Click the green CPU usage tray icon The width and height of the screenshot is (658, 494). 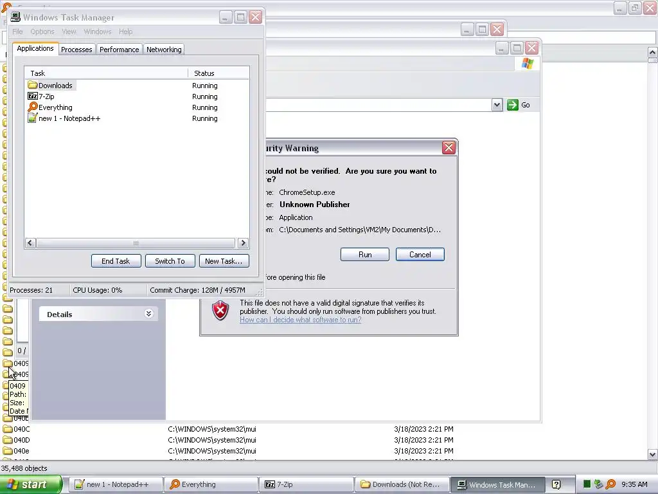tap(587, 484)
